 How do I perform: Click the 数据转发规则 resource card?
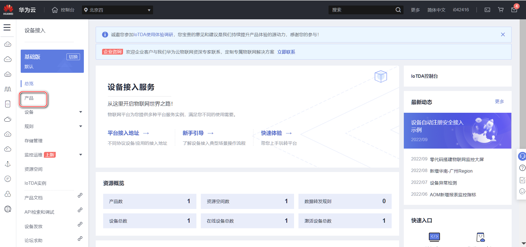(x=345, y=201)
